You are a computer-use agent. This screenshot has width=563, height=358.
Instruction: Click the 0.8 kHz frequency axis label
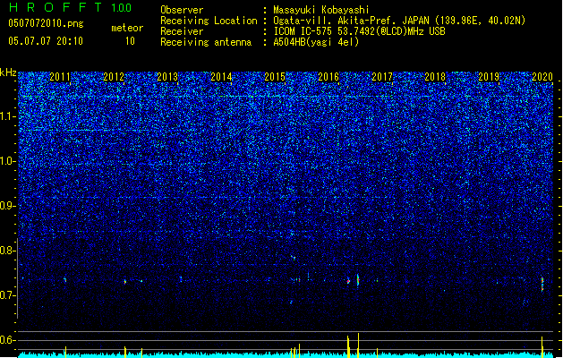pyautogui.click(x=8, y=251)
